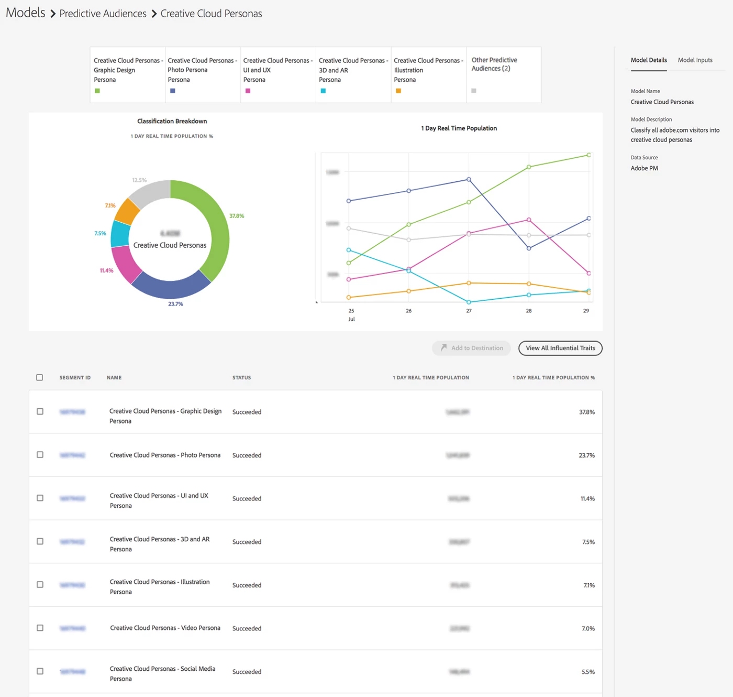Viewport: 733px width, 697px height.
Task: Click the green line's point at July 29
Action: point(588,155)
